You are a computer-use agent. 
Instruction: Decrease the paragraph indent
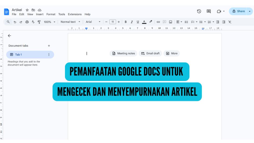coord(217,22)
